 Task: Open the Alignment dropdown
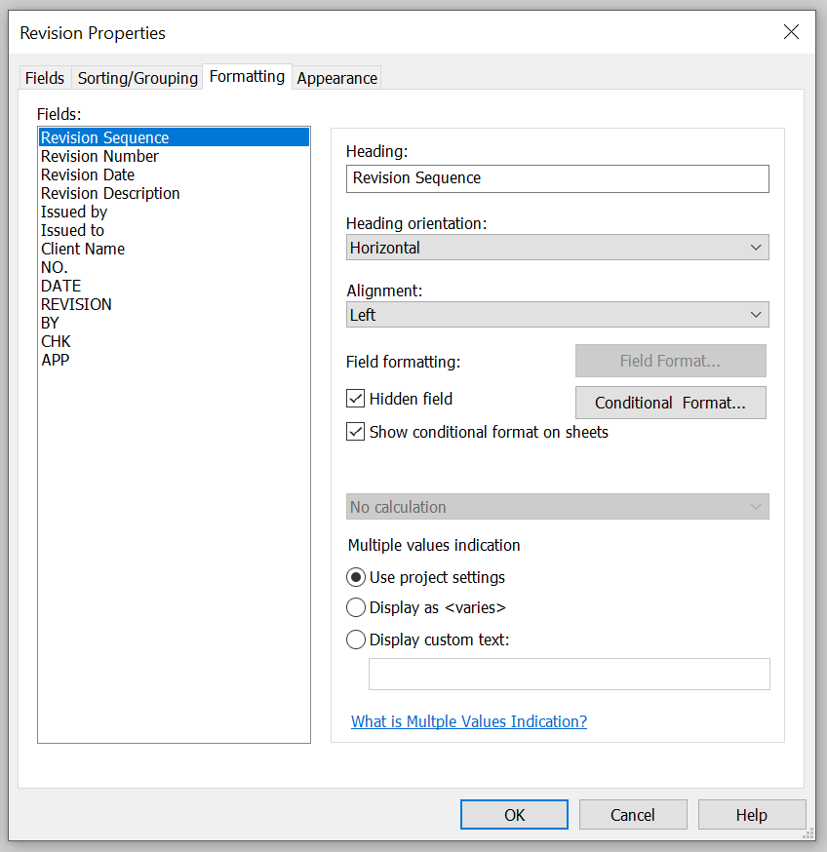click(x=756, y=314)
